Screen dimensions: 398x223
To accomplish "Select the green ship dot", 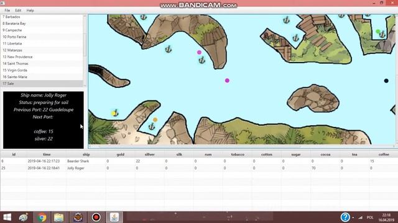I will (378, 32).
